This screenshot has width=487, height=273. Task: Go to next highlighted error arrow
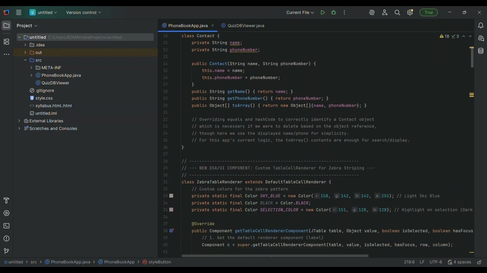[470, 36]
